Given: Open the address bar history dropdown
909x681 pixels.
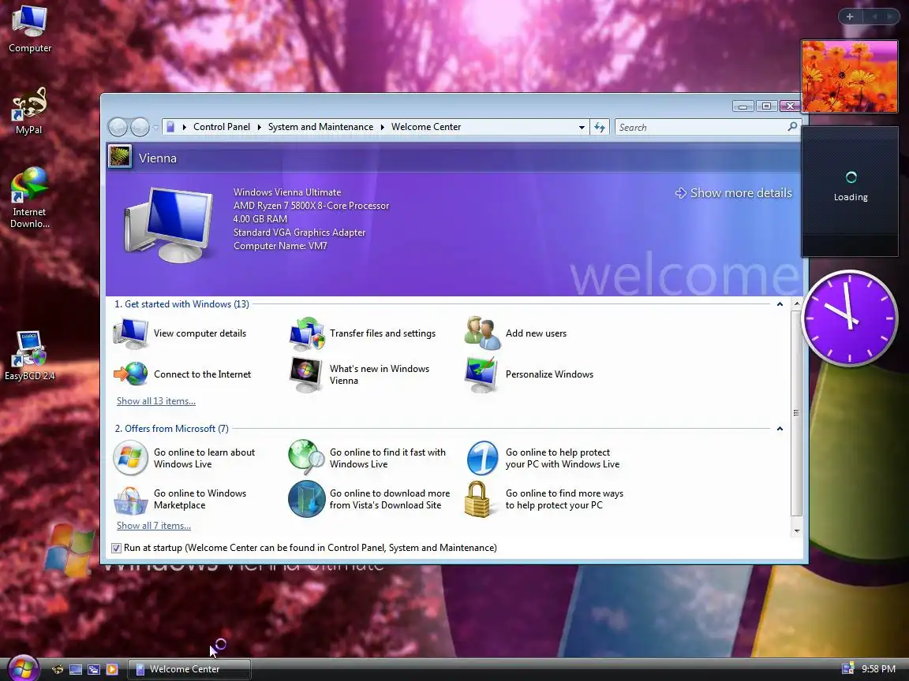Looking at the screenshot, I should click(x=582, y=128).
